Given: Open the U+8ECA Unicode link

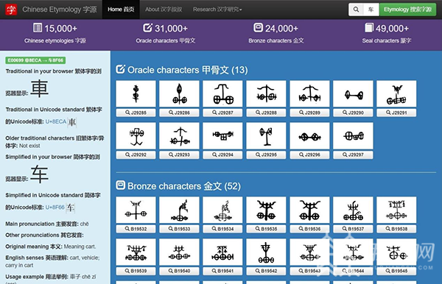Looking at the screenshot, I should [56, 121].
